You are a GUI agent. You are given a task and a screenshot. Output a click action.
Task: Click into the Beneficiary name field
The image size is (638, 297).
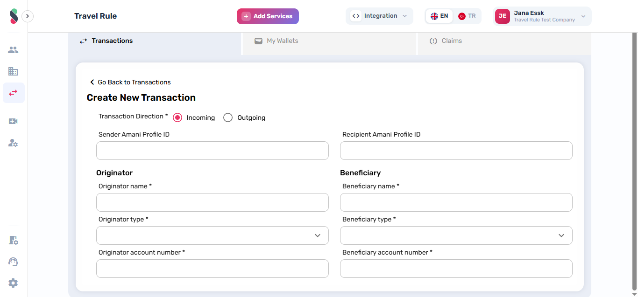(456, 202)
